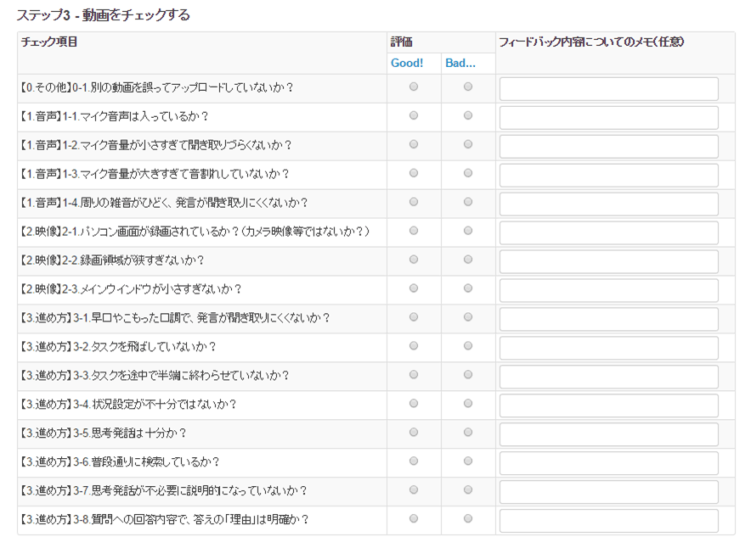Click the Bad... column header
751x548 pixels.
point(460,64)
